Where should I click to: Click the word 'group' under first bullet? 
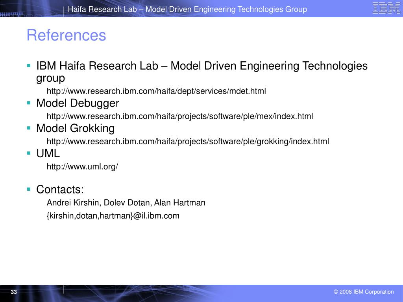pyautogui.click(x=50, y=78)
